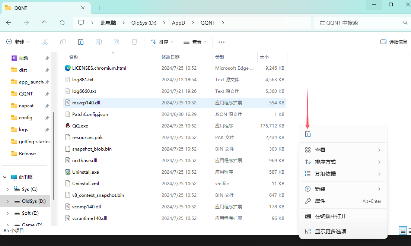Choose 在终端中打开 from context menu

click(330, 216)
